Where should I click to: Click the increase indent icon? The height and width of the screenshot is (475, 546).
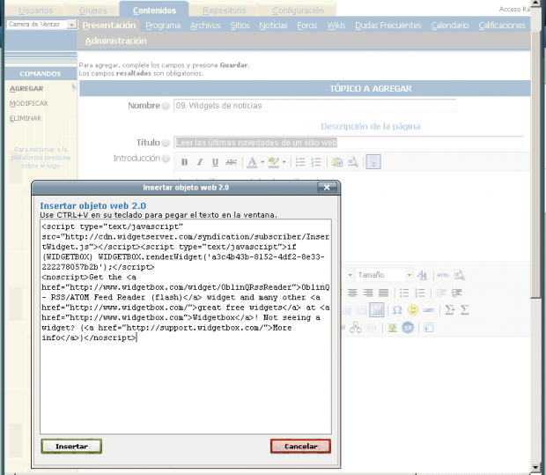coord(456,293)
